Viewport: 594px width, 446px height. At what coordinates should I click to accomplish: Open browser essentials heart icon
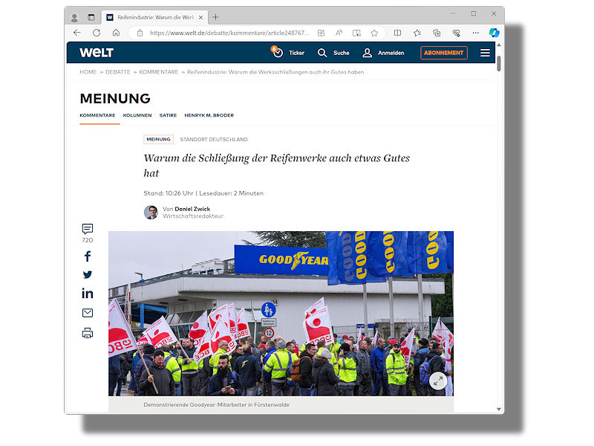tap(456, 33)
